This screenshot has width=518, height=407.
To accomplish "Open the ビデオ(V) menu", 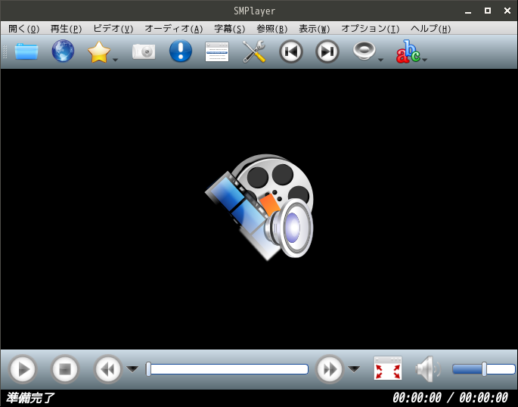I will pos(113,29).
